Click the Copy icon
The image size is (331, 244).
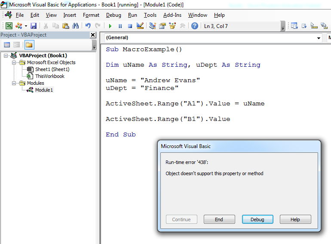55,26
